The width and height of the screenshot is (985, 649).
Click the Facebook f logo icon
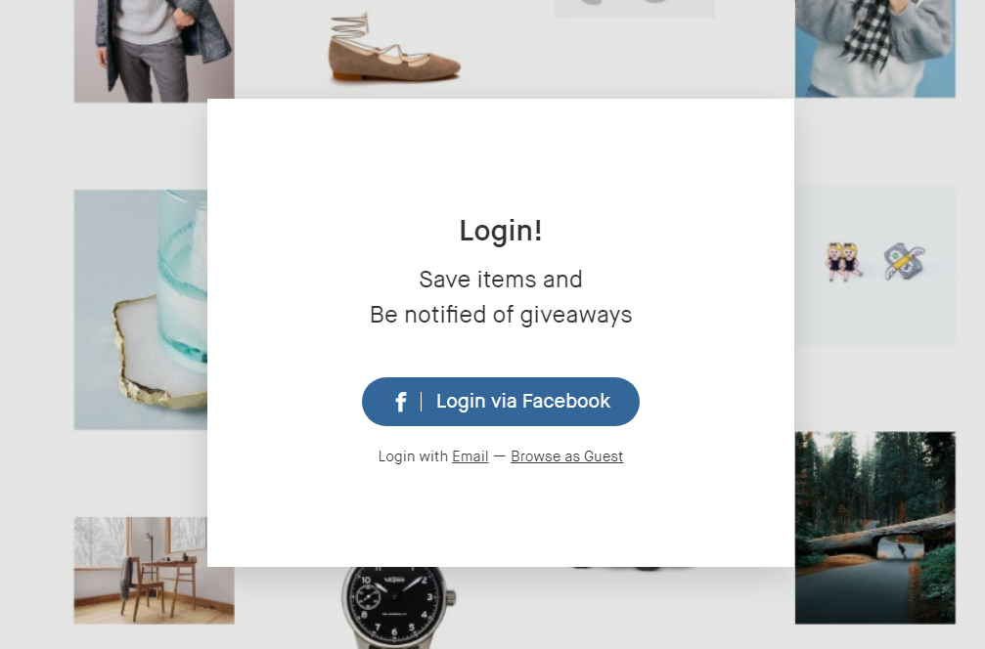coord(401,402)
